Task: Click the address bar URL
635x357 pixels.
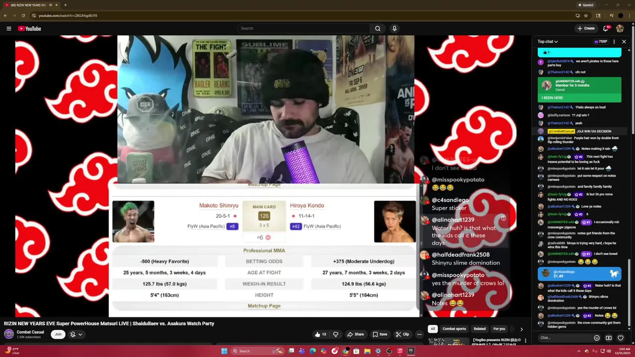Action: (x=68, y=15)
